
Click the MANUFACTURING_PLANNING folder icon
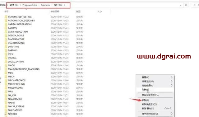click(x=6, y=69)
